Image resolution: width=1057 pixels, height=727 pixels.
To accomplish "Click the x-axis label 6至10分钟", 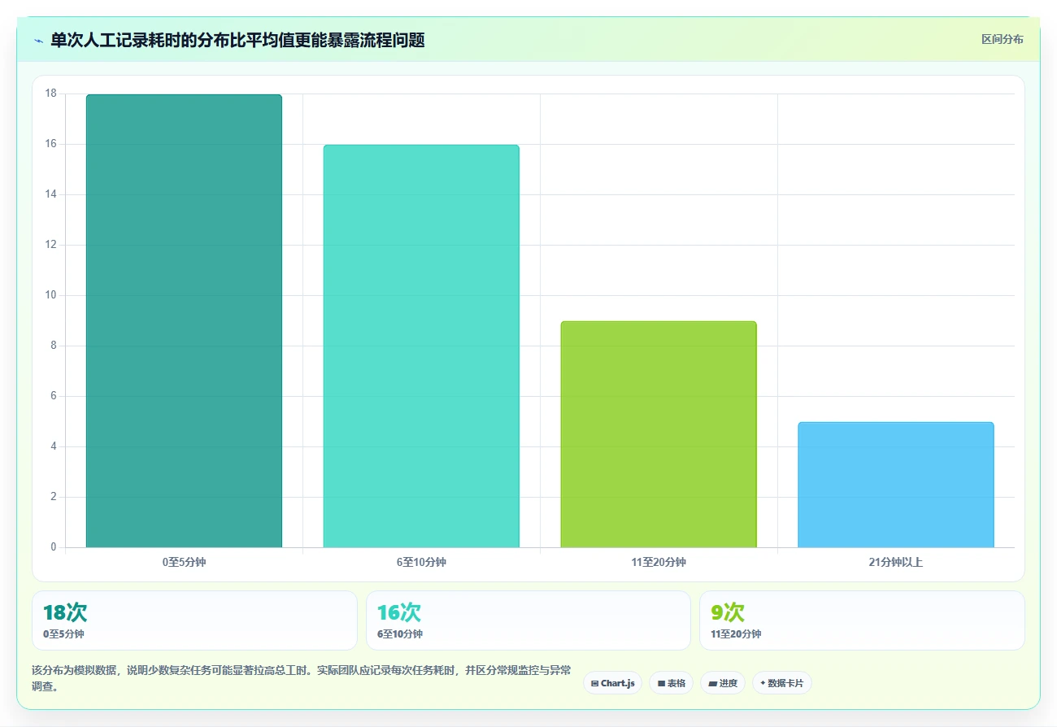I will (x=421, y=562).
